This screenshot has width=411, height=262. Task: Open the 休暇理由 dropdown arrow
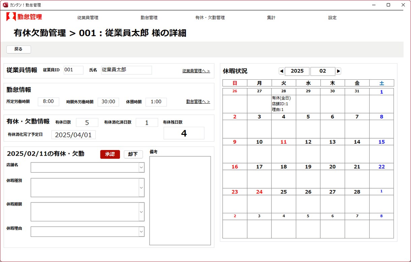[x=141, y=231]
